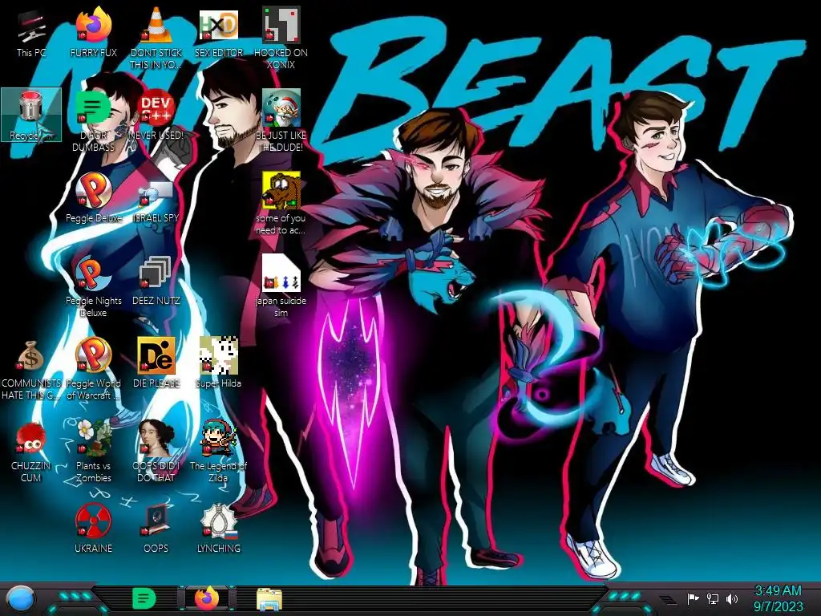821x616 pixels.
Task: Show hidden tray icons near flag
Action: pyautogui.click(x=668, y=599)
